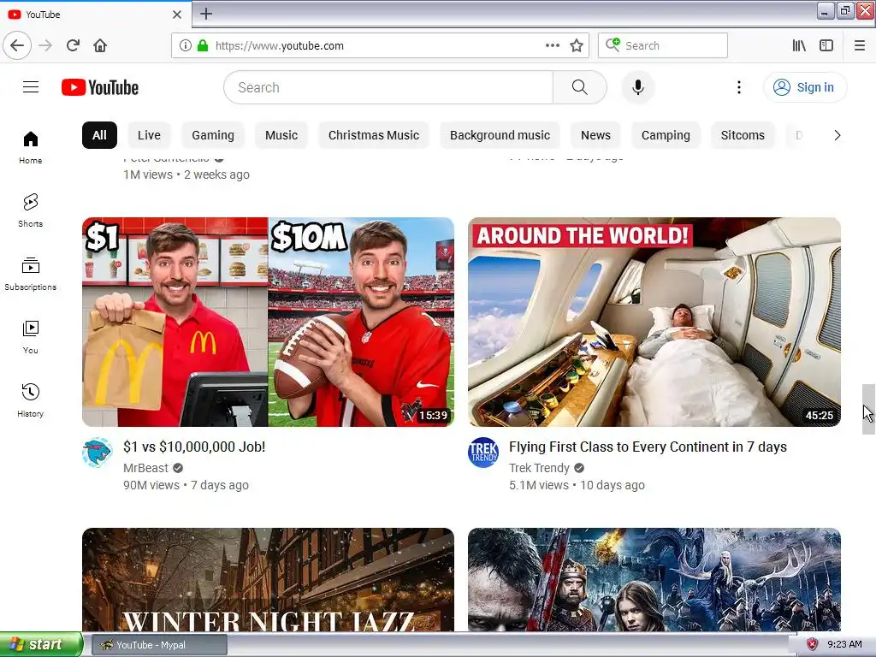Visit the MrBeast channel name link

pyautogui.click(x=145, y=468)
